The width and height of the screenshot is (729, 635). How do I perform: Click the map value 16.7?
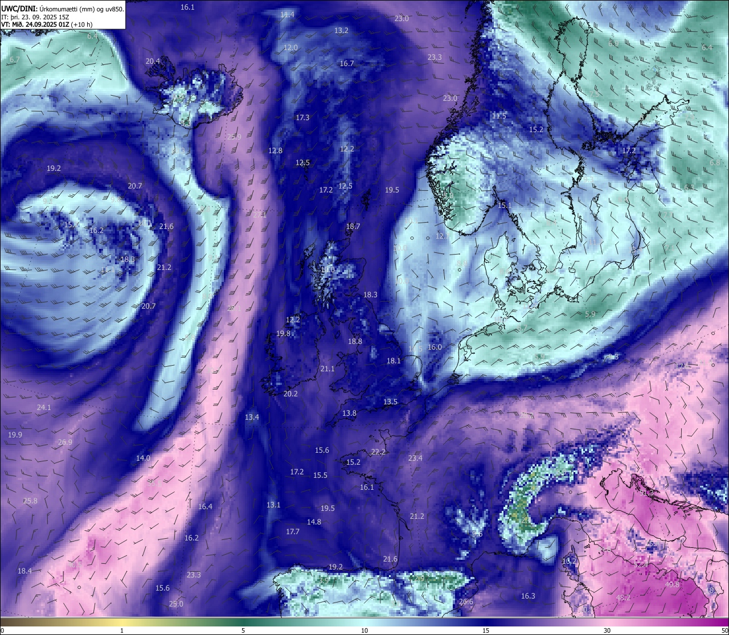pos(347,63)
